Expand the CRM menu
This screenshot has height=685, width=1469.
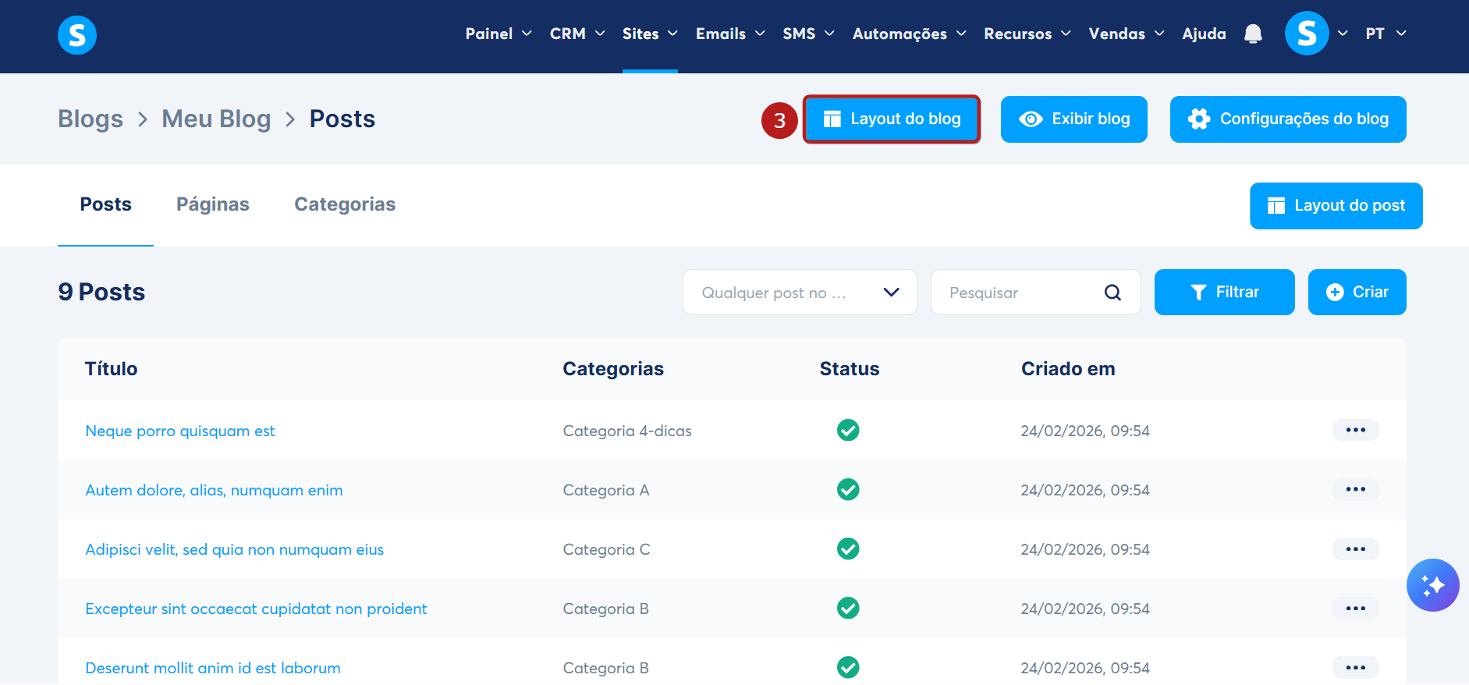pos(577,34)
